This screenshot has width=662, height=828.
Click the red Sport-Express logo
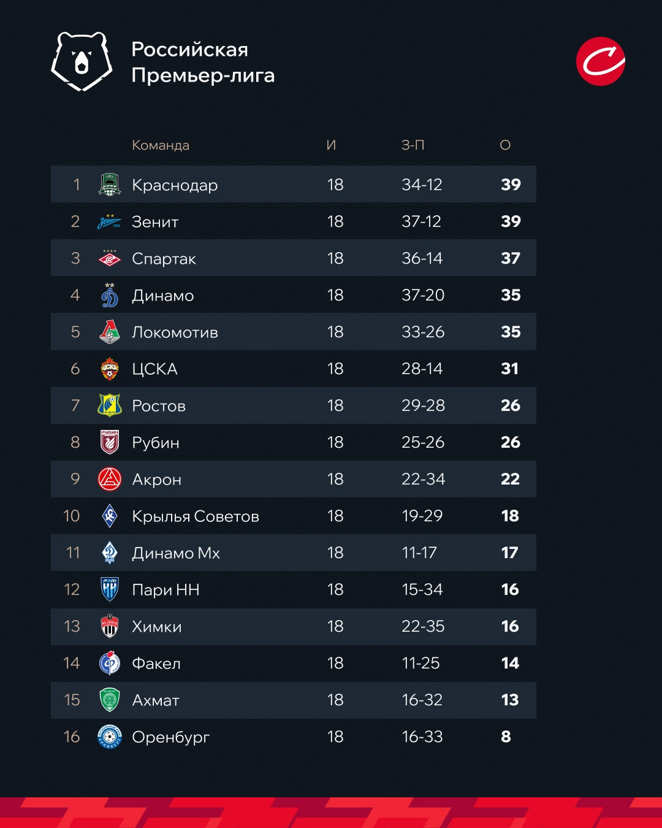click(x=601, y=61)
